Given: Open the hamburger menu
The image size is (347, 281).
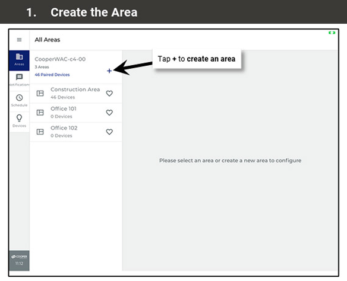Looking at the screenshot, I should 19,40.
